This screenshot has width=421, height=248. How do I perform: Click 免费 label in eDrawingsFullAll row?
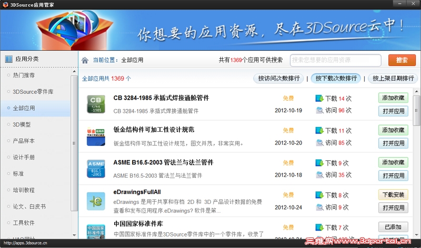[288, 195]
